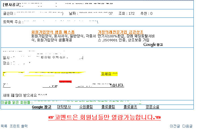Open the 대학행사 link

64,107
